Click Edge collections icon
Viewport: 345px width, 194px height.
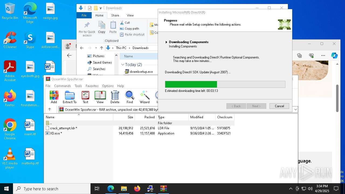coord(299,56)
